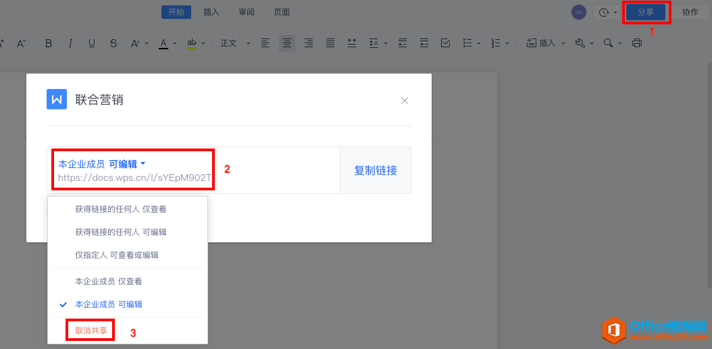
Task: Expand the toolbar 插入 dropdown arrow
Action: click(x=563, y=44)
